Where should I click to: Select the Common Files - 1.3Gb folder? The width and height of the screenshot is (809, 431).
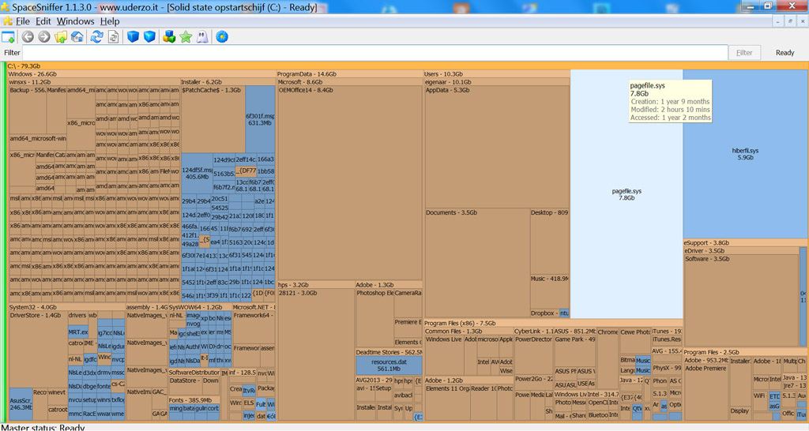coord(468,332)
